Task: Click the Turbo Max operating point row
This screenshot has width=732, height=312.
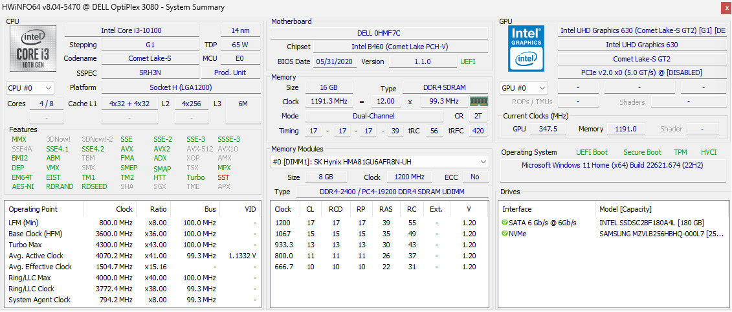Action: tap(133, 245)
